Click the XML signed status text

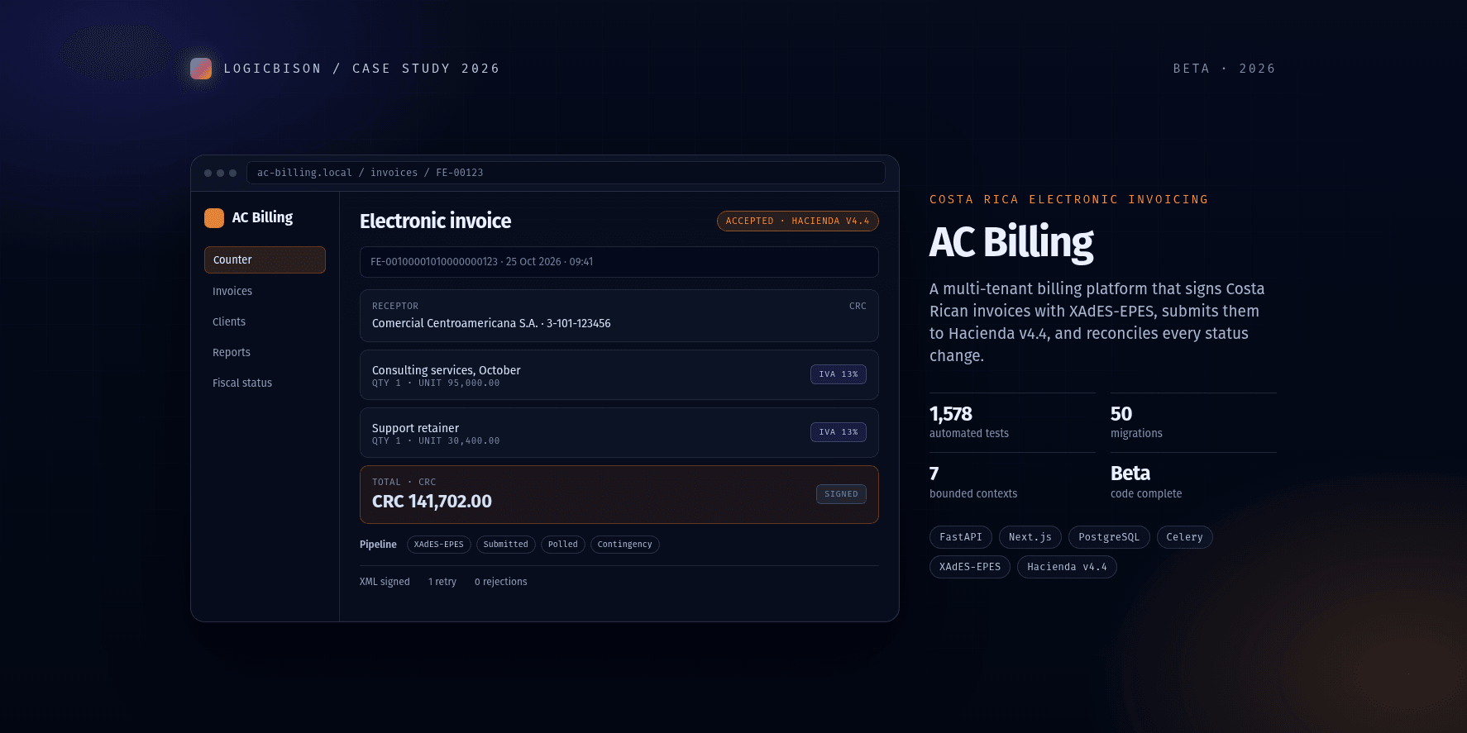385,582
